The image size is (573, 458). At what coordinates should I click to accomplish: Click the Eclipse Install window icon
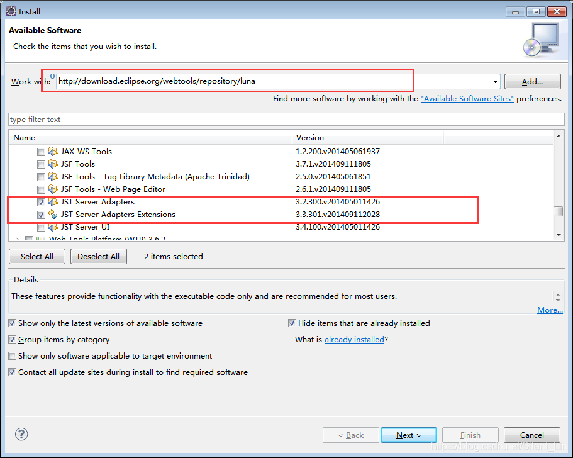(11, 11)
